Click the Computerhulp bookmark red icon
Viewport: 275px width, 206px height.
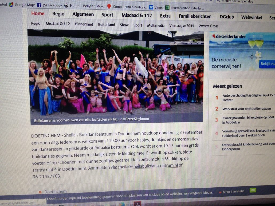(109, 6)
